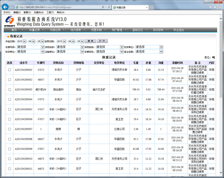The image size is (224, 178).
Task: Open 详细 link for record A201504290010
Action: coord(211,159)
